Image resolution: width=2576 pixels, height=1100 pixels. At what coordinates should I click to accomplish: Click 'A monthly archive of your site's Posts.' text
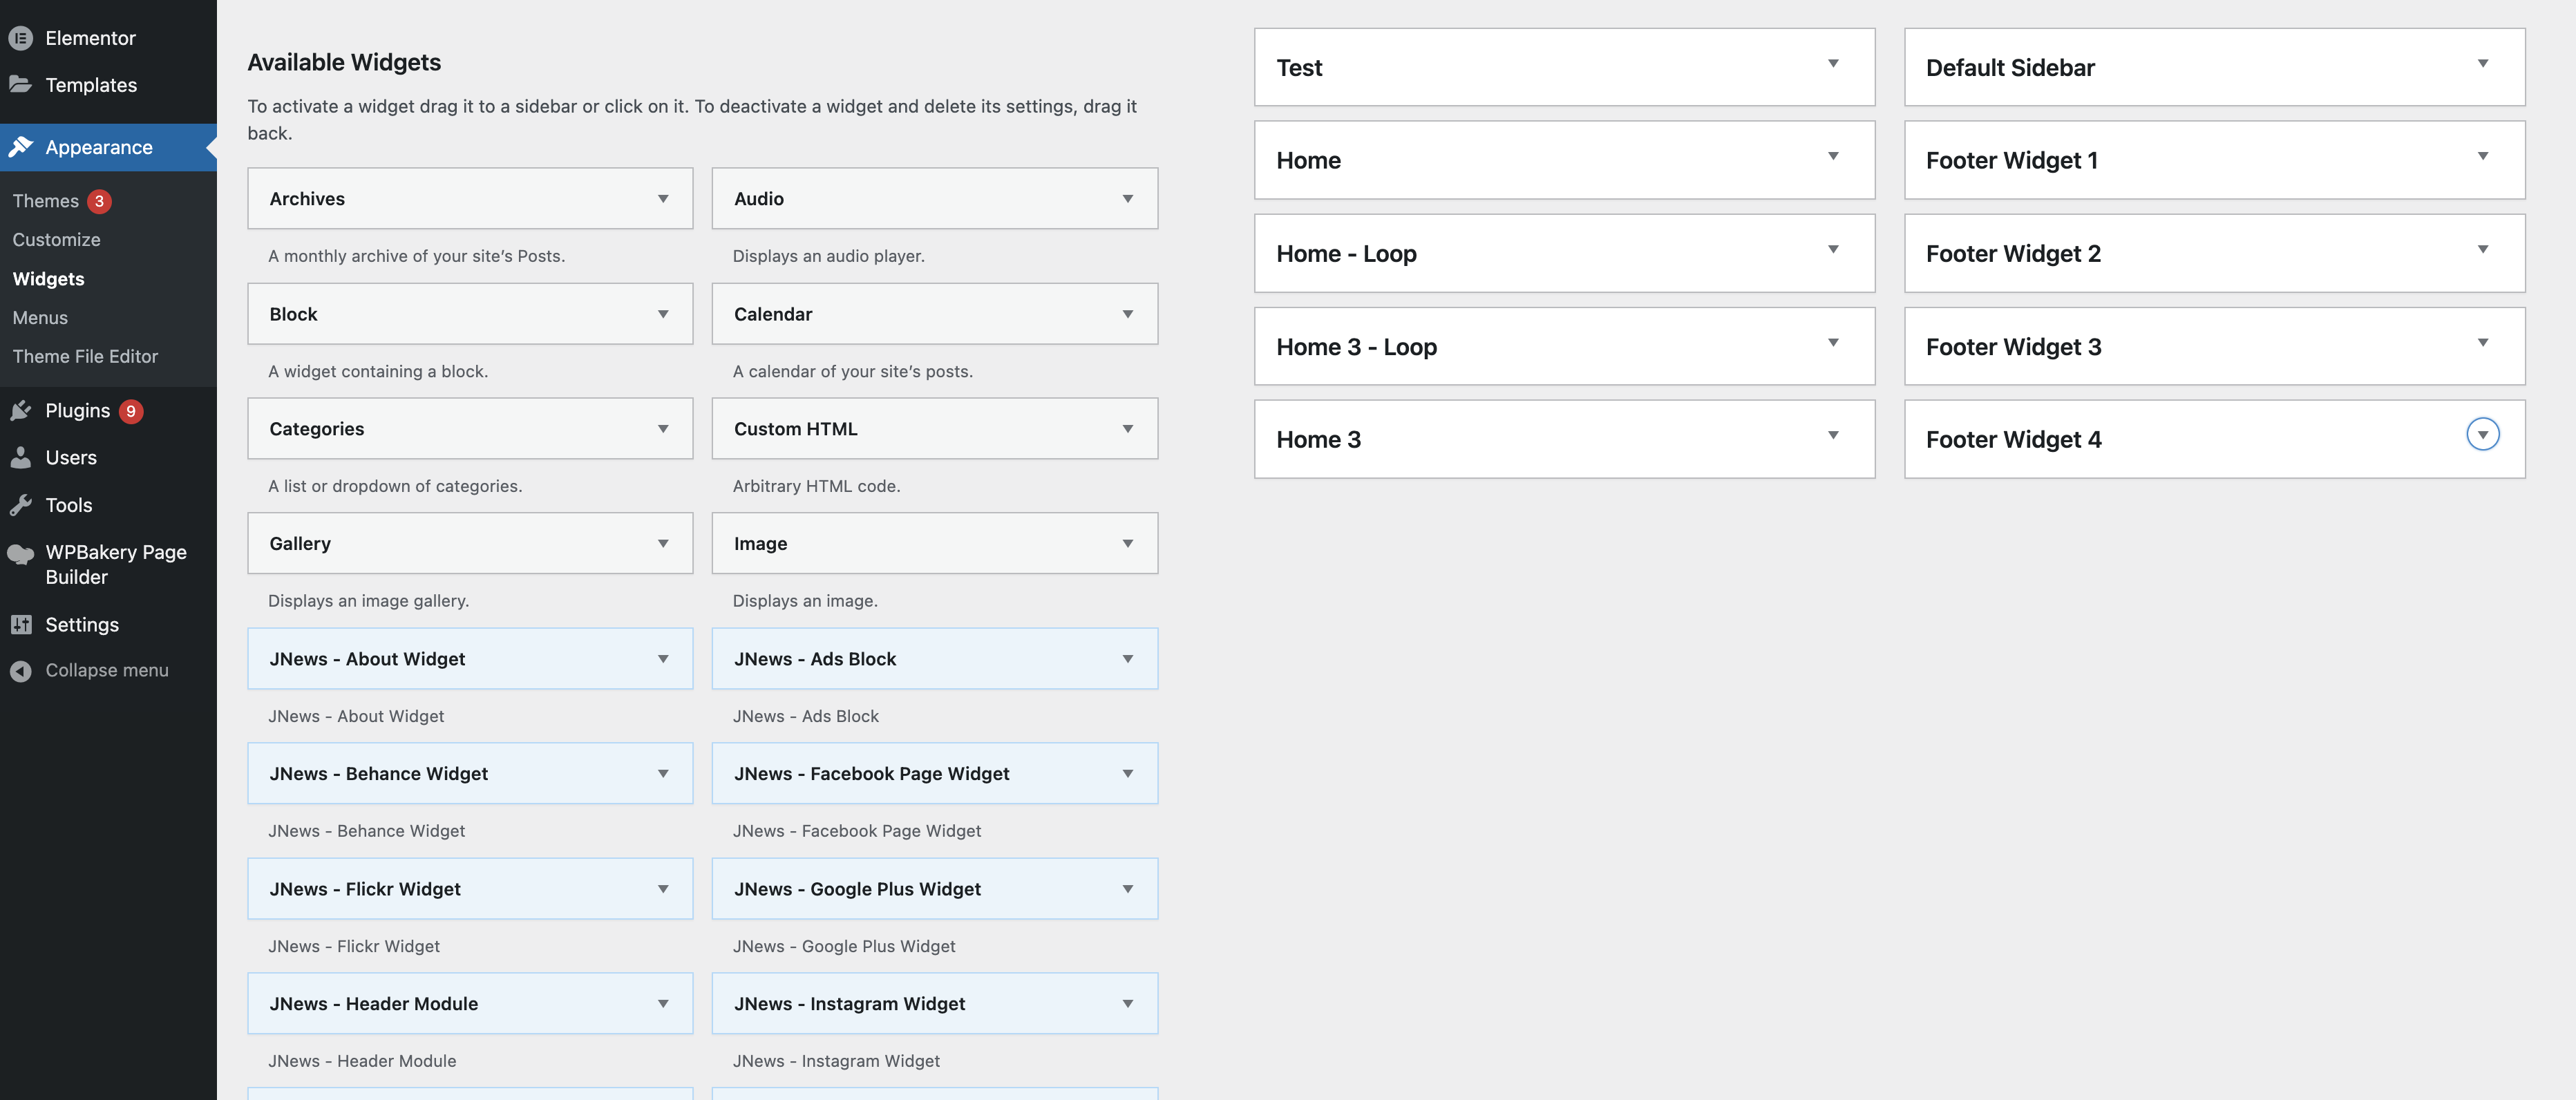(x=417, y=256)
